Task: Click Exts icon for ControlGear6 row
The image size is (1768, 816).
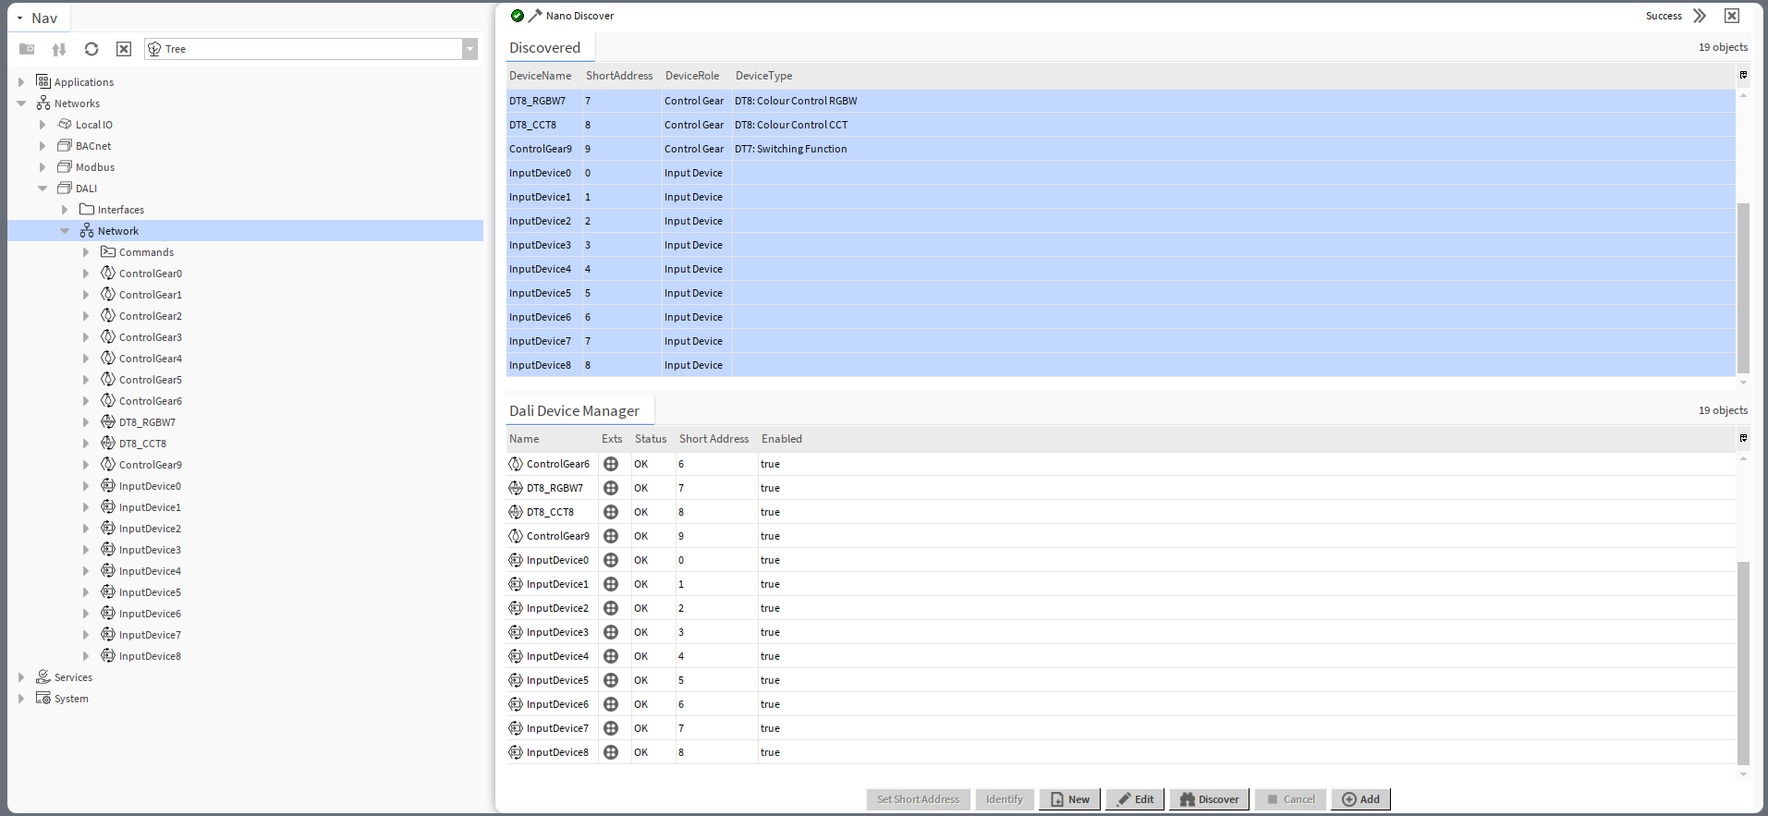Action: [x=611, y=464]
